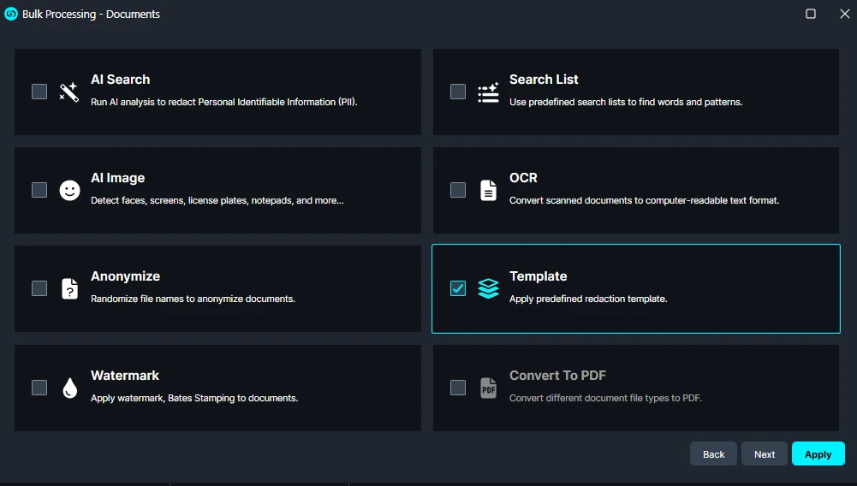Click the Template stacked layers icon

[488, 288]
